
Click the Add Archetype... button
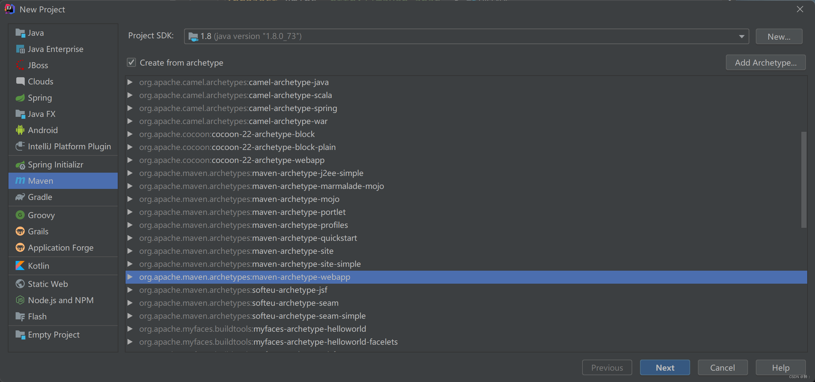[766, 62]
